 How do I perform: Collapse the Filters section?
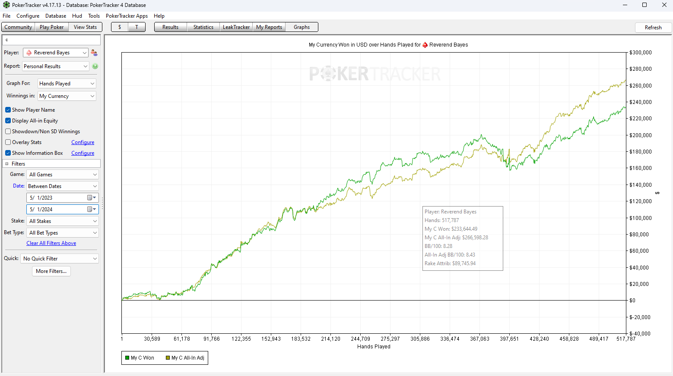7,164
